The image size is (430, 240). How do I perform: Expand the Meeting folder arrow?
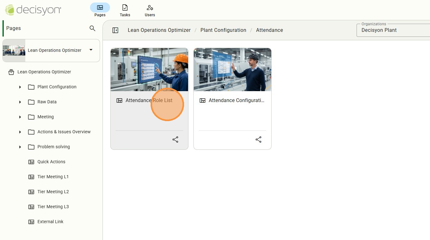[x=20, y=117]
